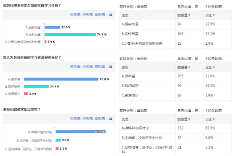This screenshot has height=156, width=235.
Task: Click save icon in first question chart
Action: tap(111, 15)
